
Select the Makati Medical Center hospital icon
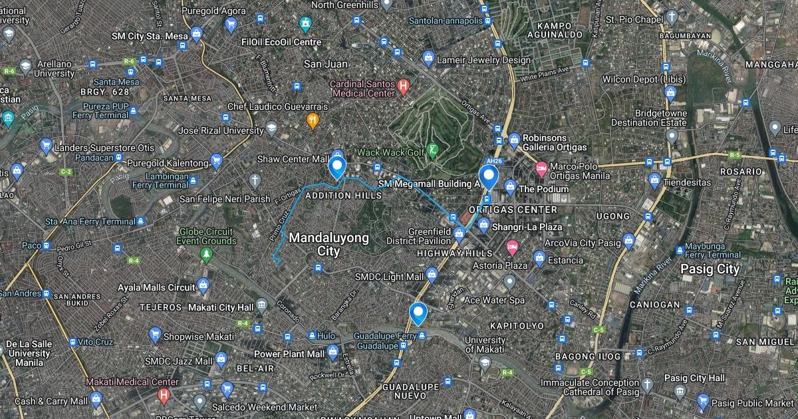coord(164,396)
